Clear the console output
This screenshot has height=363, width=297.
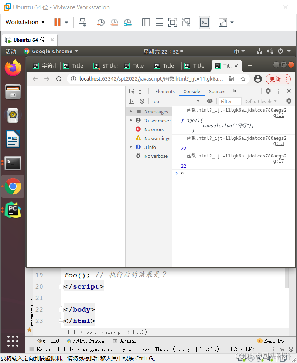pos(142,101)
